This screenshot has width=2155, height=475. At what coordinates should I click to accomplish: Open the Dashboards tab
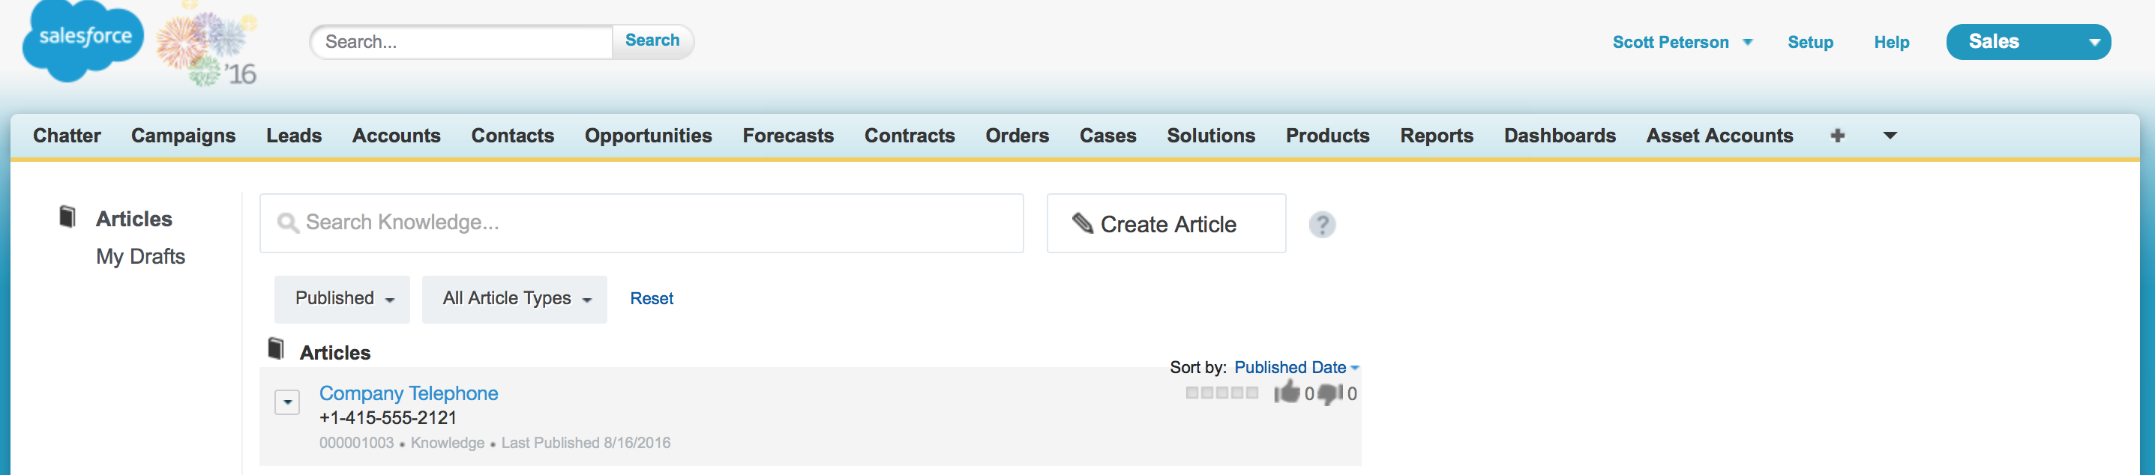pyautogui.click(x=1560, y=136)
